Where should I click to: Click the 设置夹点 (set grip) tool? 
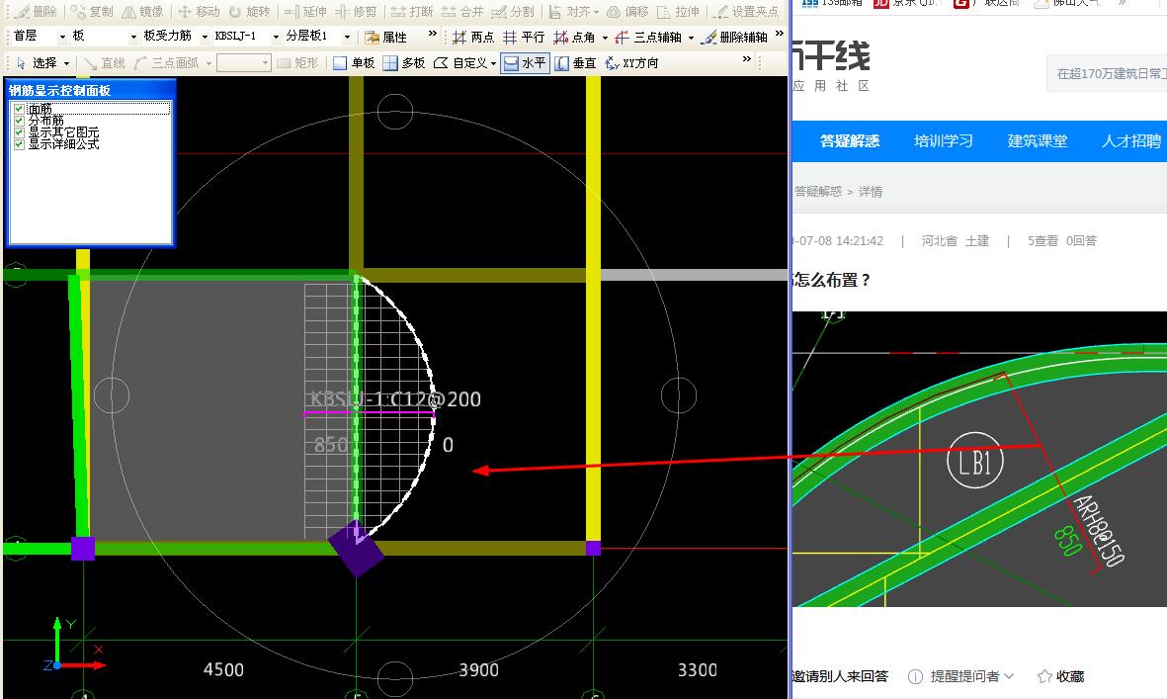[746, 12]
